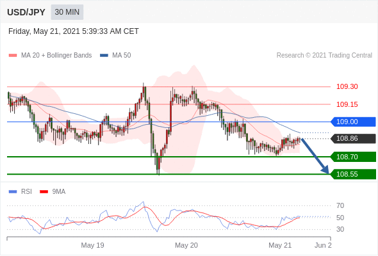
Task: Click the May 21 date axis label
Action: point(280,245)
